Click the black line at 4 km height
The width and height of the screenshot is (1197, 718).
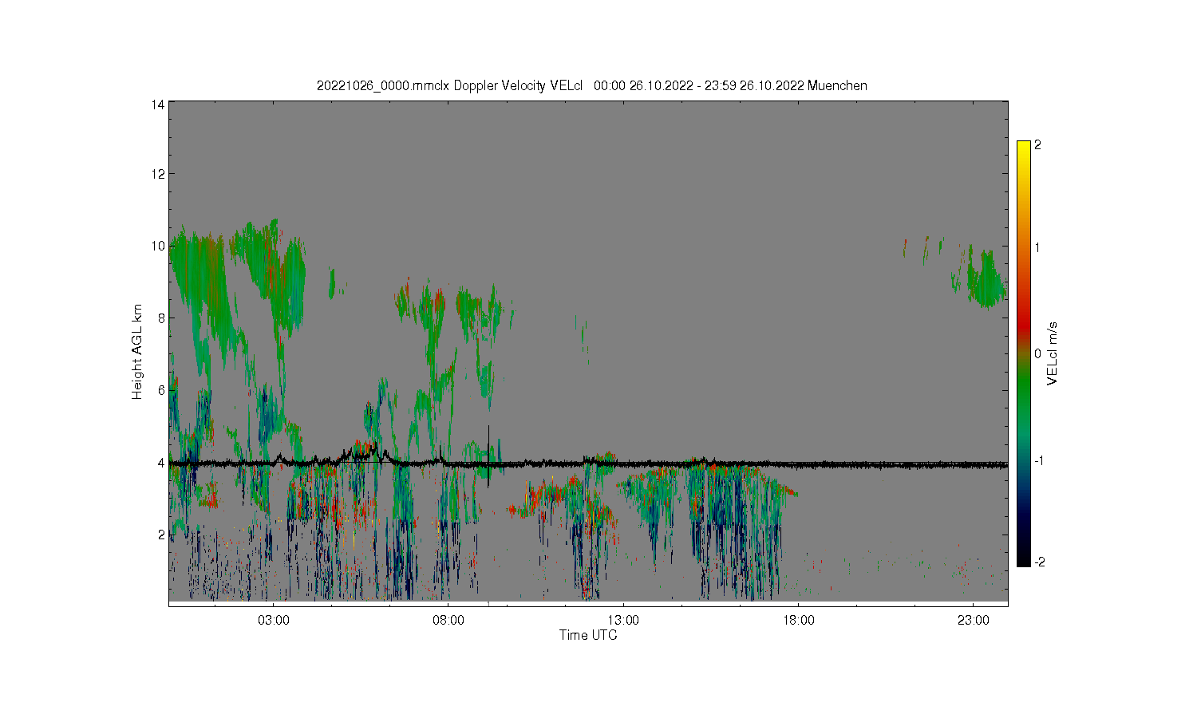pyautogui.click(x=588, y=464)
